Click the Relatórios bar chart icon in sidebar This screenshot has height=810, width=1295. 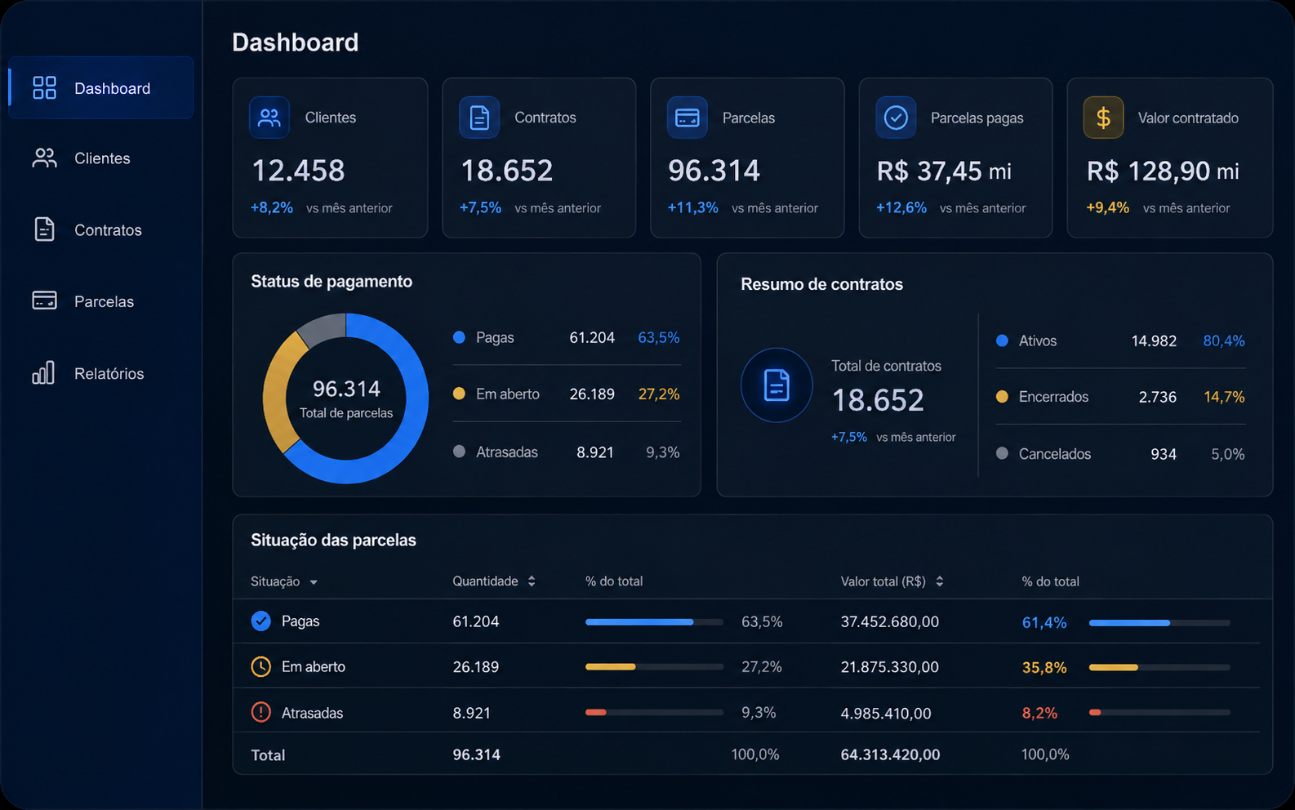pos(43,372)
